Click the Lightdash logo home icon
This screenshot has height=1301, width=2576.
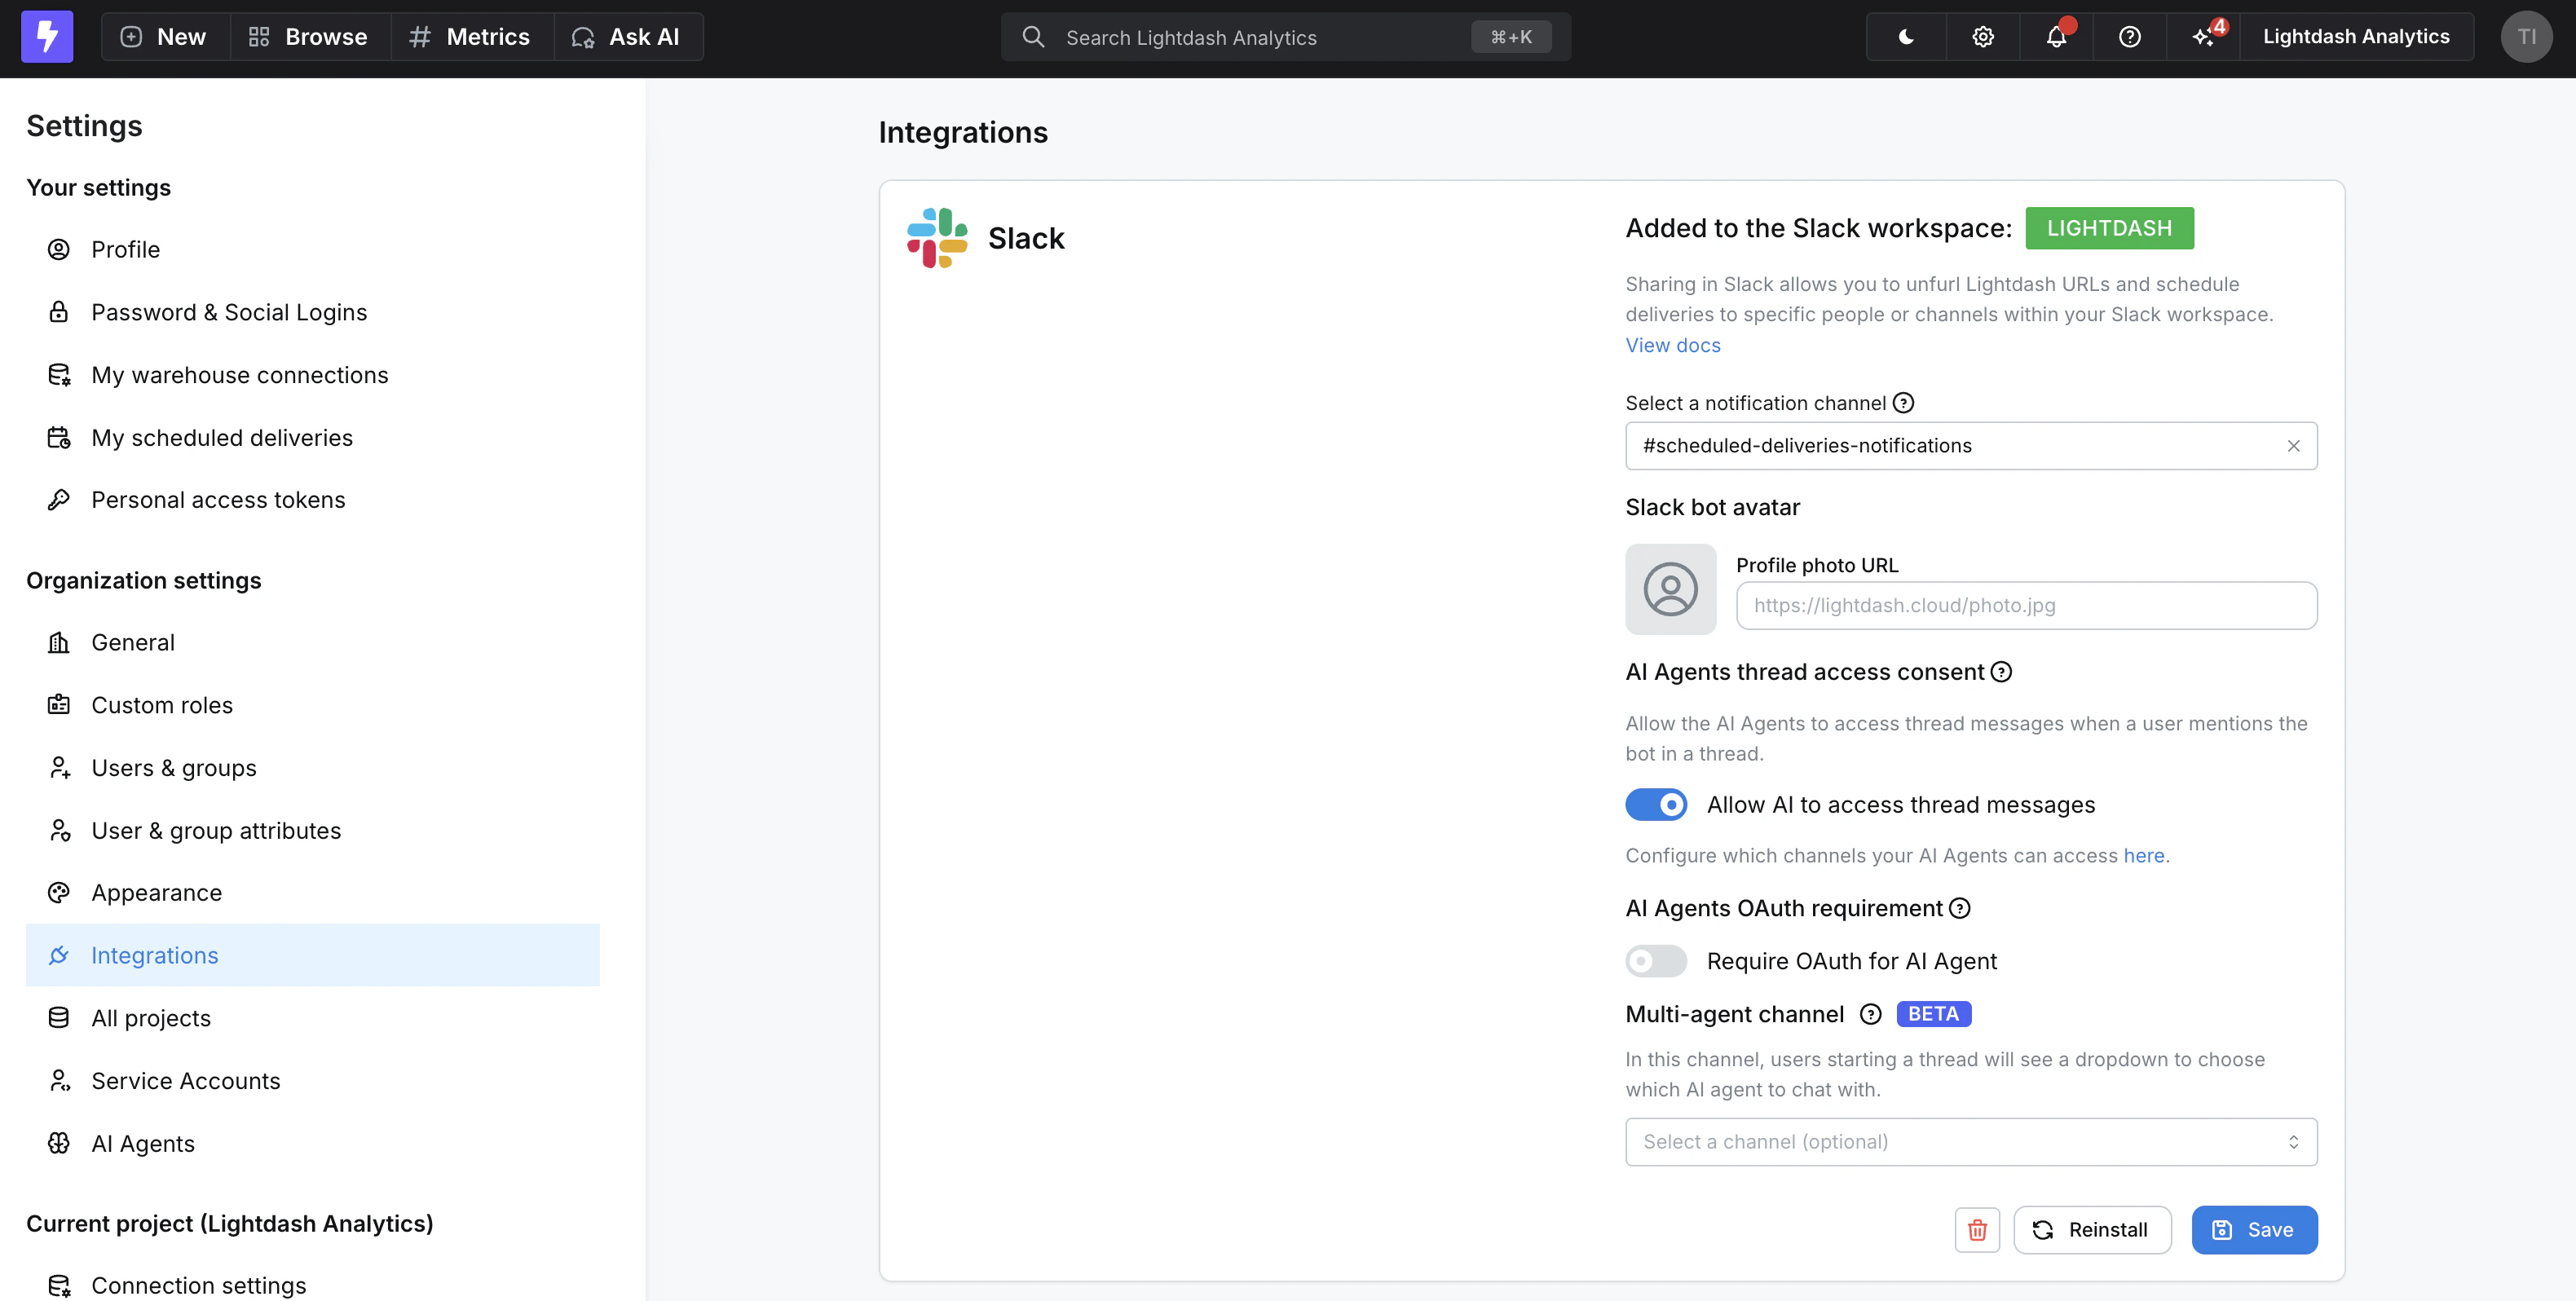(x=47, y=37)
